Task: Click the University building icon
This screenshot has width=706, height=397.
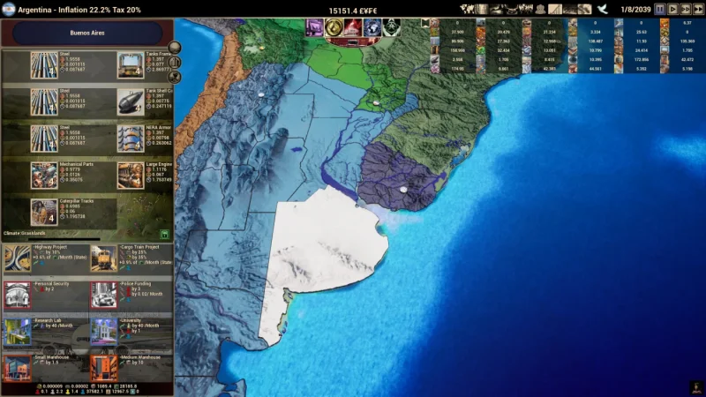Action: (x=103, y=331)
